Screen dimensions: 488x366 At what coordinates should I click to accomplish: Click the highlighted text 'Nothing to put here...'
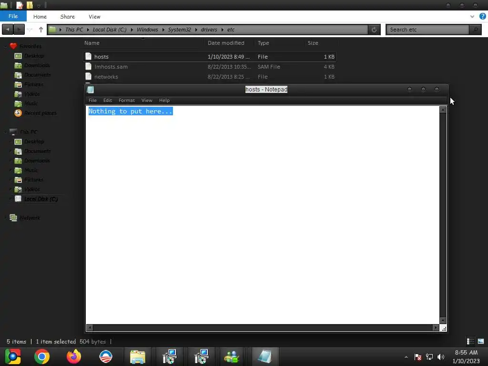(x=131, y=111)
